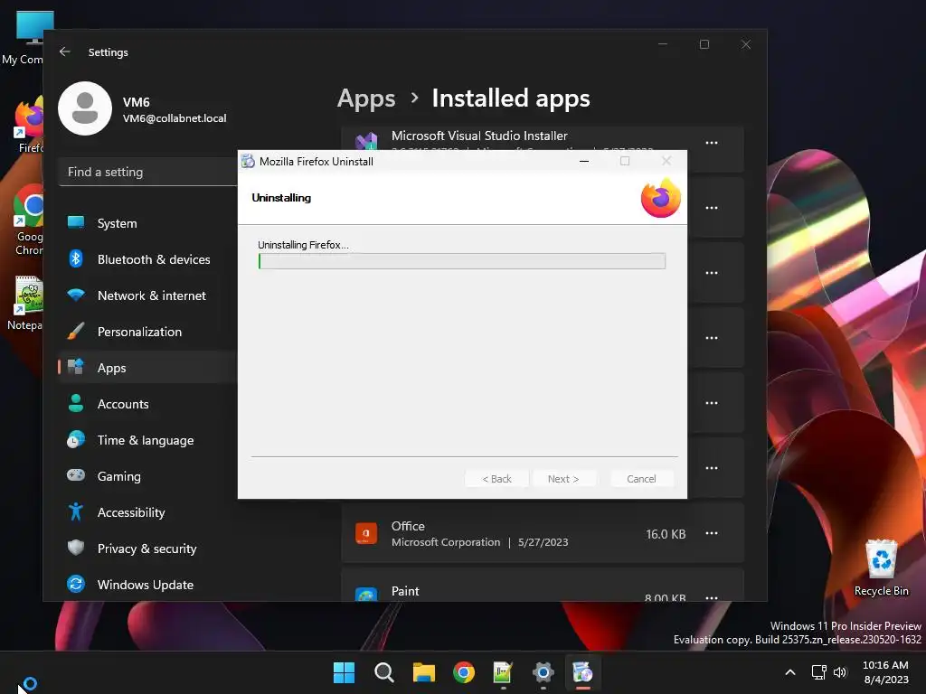Click the Bluetooth icon in sidebar
This screenshot has width=926, height=694.
pyautogui.click(x=76, y=258)
